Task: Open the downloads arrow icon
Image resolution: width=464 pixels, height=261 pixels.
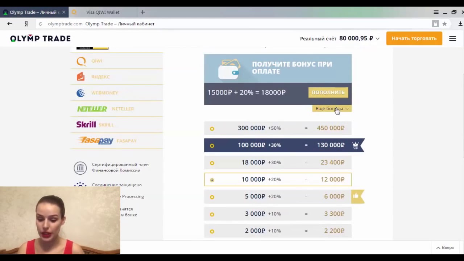Action: coord(460,24)
